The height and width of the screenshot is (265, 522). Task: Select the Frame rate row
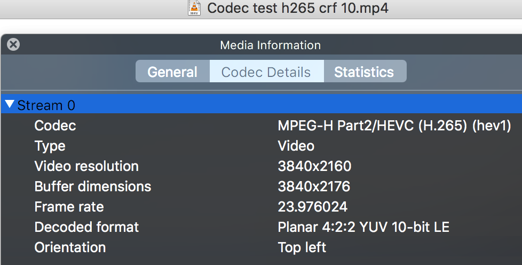click(x=262, y=207)
